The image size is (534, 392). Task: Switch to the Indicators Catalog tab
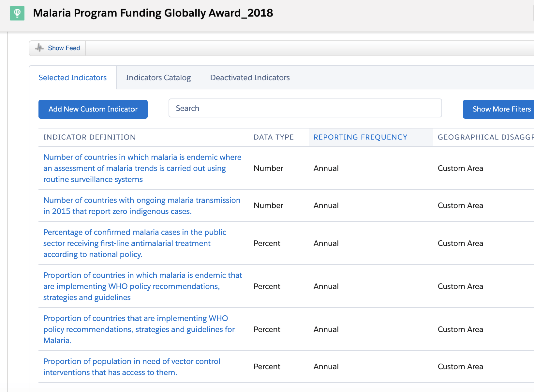click(158, 78)
